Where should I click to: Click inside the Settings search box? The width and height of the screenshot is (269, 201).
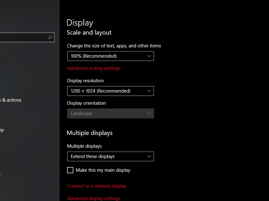[25, 37]
